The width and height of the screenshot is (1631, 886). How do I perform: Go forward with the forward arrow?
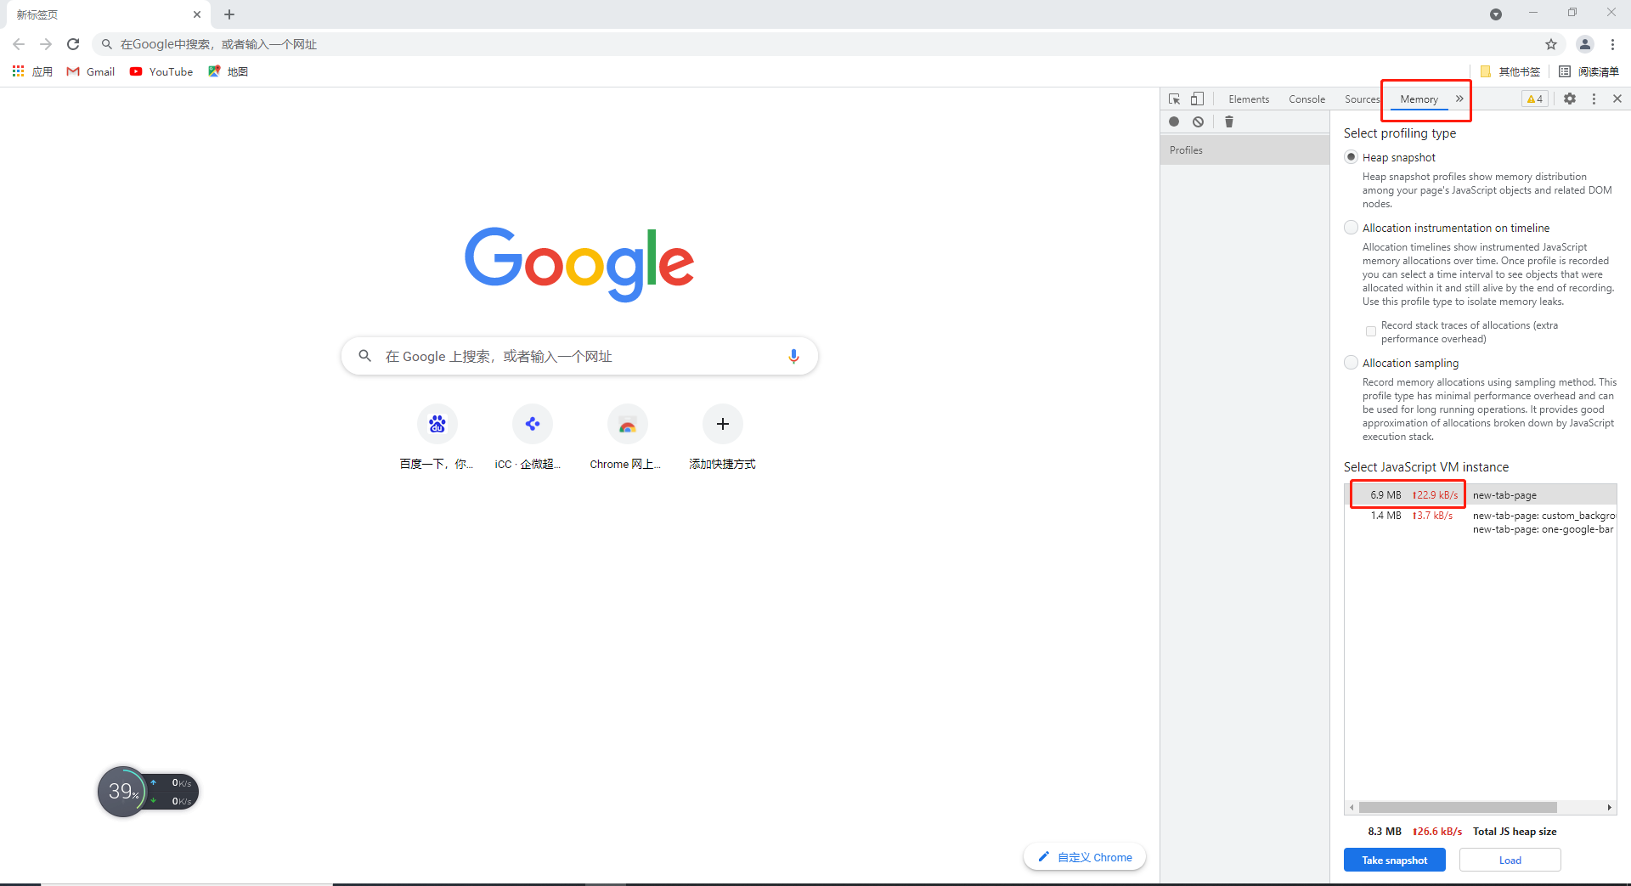[x=46, y=44]
